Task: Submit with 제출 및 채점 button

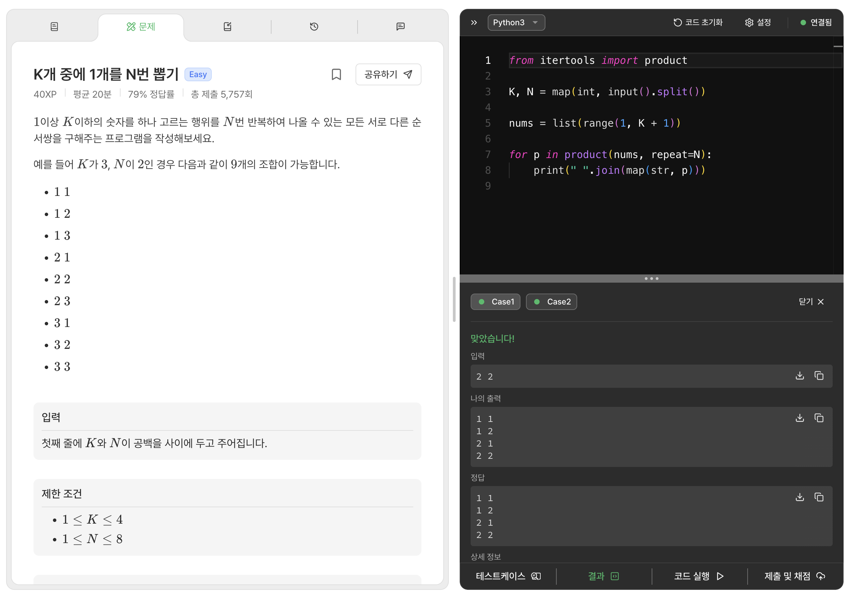Action: tap(795, 576)
